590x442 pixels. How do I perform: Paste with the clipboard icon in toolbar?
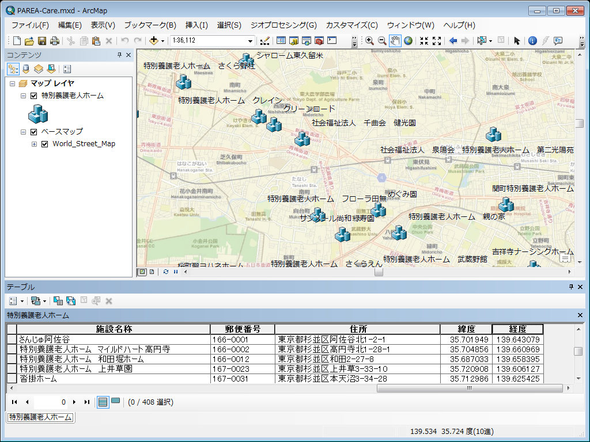tap(96, 41)
